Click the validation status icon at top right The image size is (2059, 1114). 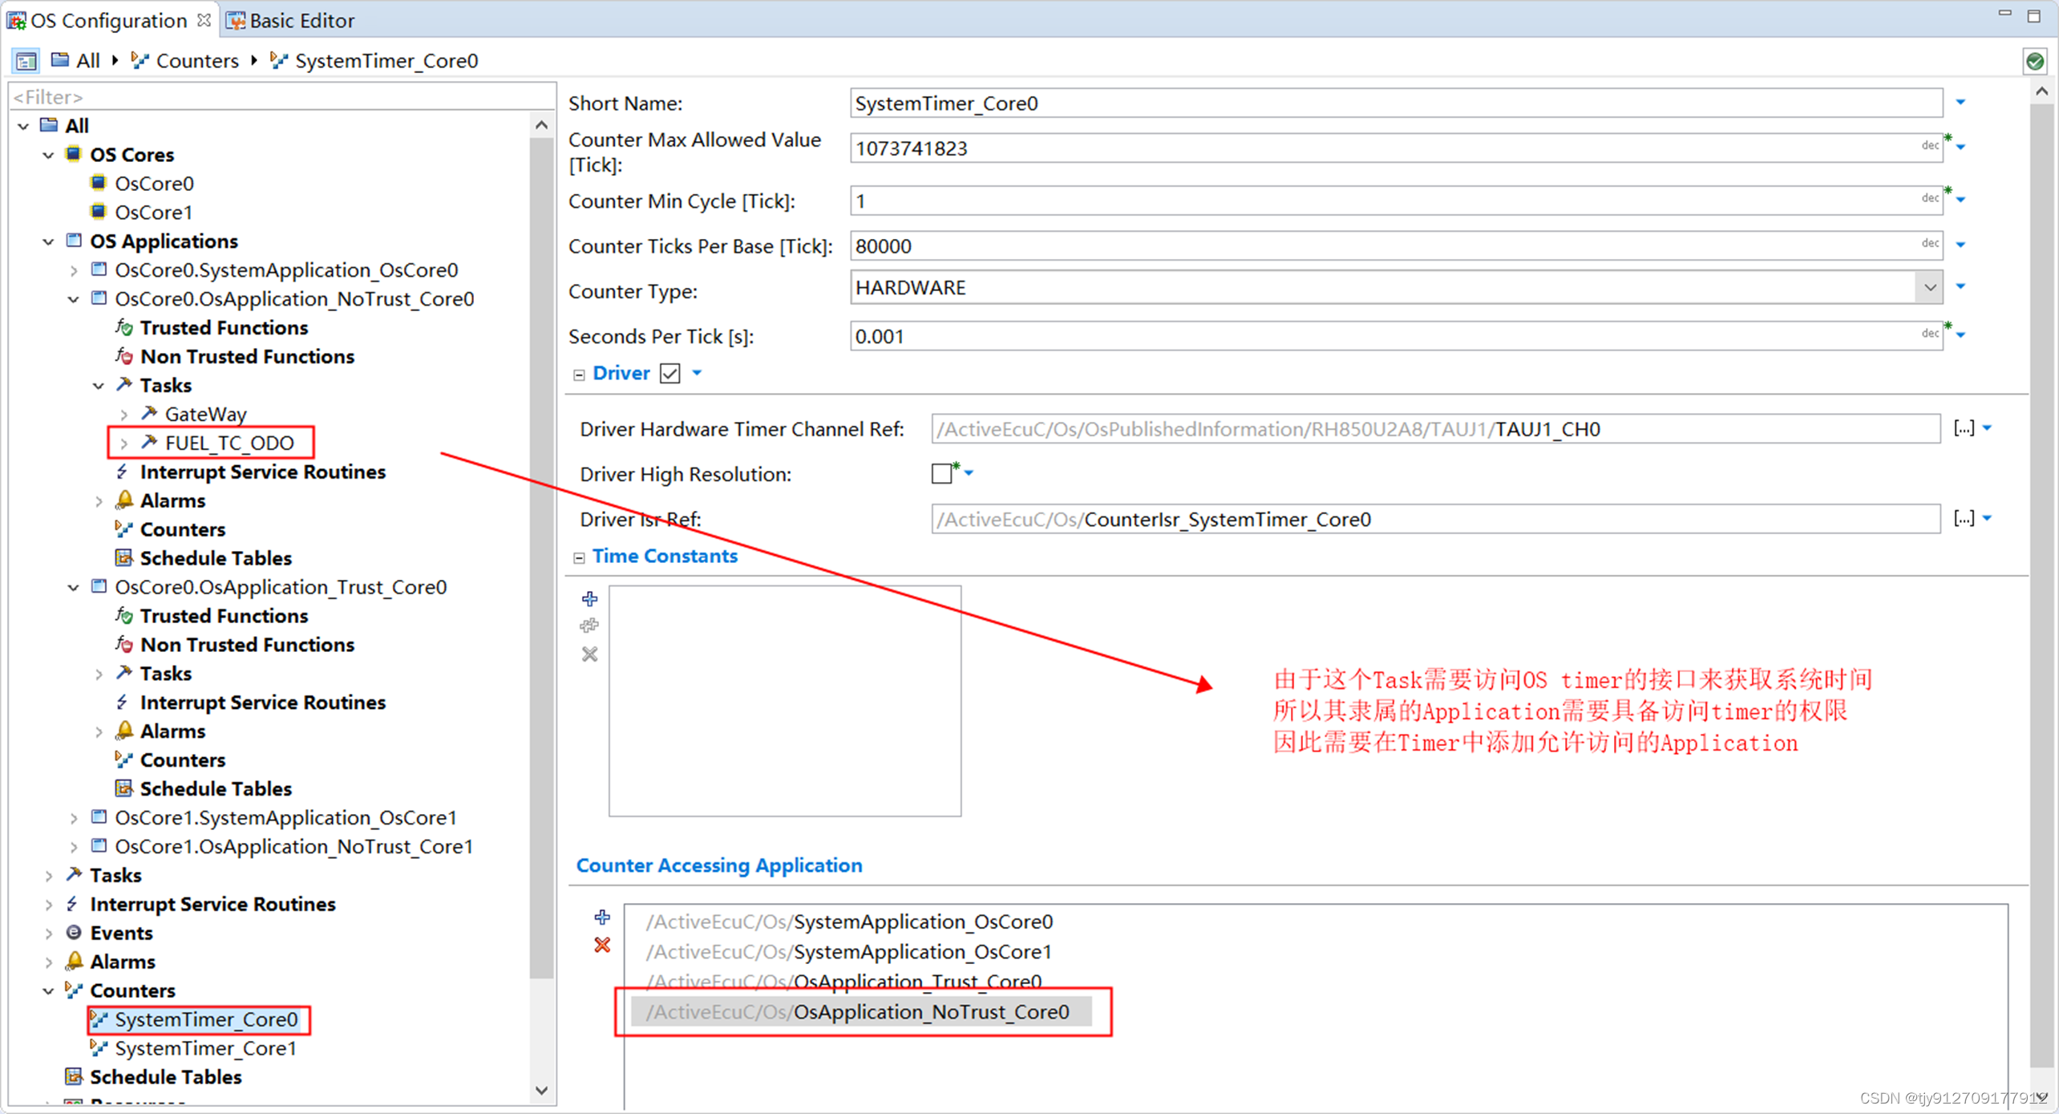2036,60
